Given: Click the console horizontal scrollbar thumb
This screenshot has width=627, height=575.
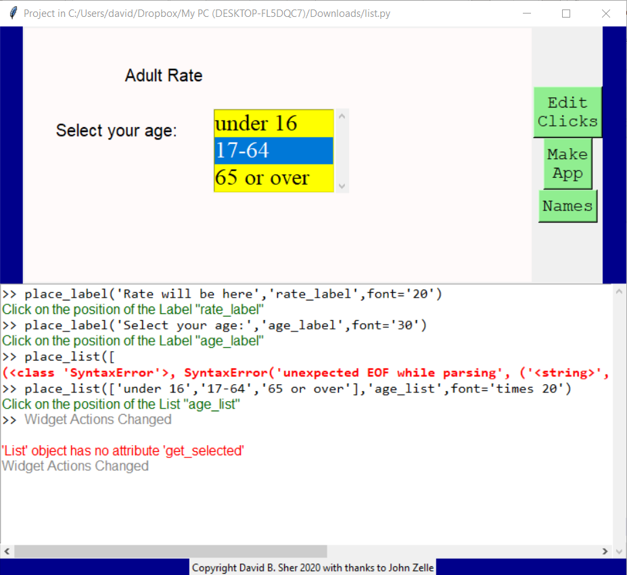Looking at the screenshot, I should point(170,551).
